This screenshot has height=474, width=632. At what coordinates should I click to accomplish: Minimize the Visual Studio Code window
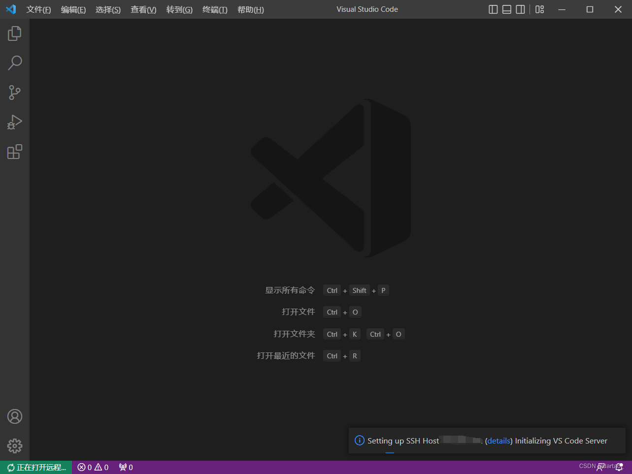pos(562,9)
